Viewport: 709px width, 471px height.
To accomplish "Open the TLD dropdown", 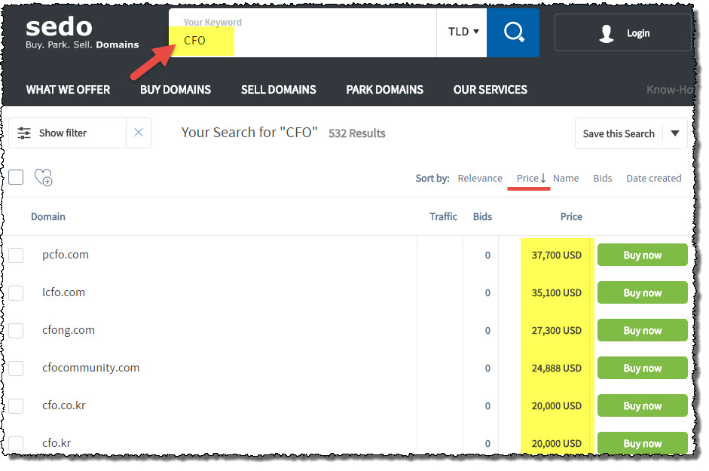I will click(462, 32).
